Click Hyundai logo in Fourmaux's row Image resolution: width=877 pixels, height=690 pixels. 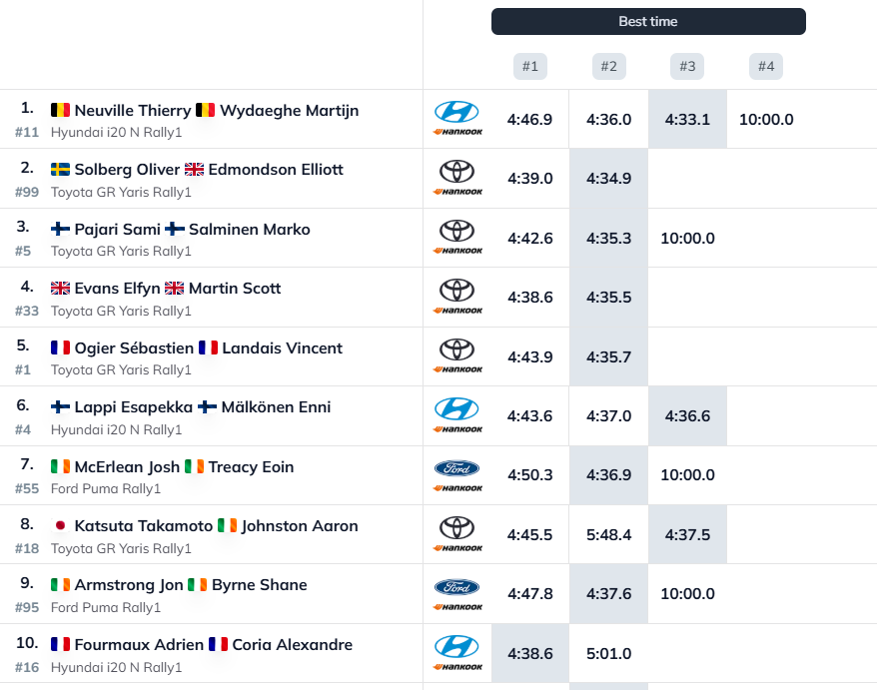[457, 646]
